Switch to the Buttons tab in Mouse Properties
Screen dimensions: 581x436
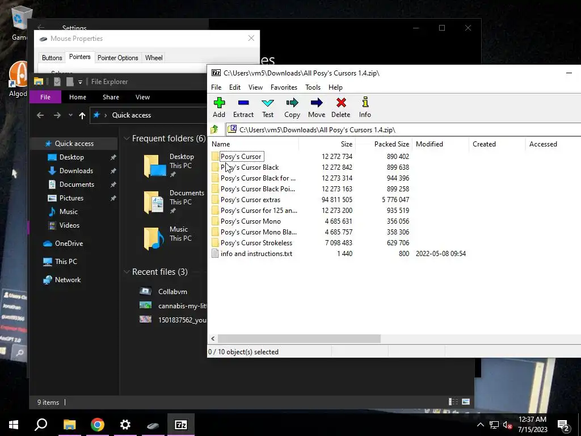(52, 58)
